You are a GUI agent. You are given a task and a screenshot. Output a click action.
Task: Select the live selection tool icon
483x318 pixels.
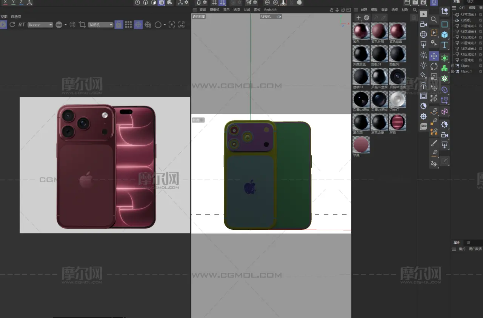[x=434, y=33]
